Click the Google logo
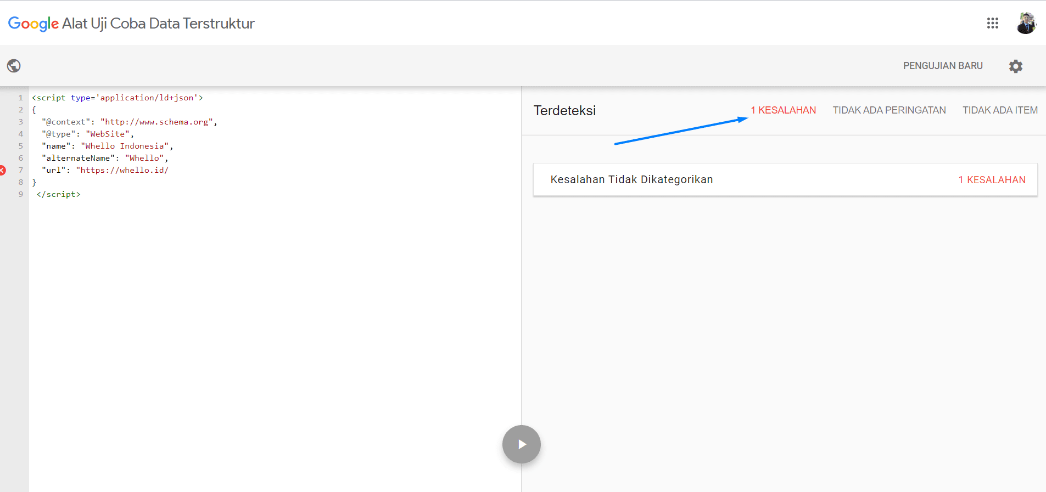Image resolution: width=1046 pixels, height=492 pixels. click(x=33, y=24)
